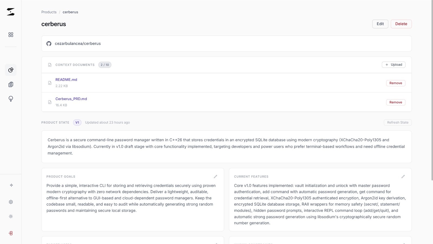Click the sparkle icon in the lower sidebar
The width and height of the screenshot is (433, 244).
click(11, 185)
